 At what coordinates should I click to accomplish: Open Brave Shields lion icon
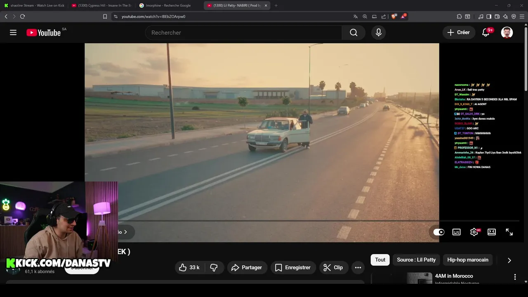394,16
